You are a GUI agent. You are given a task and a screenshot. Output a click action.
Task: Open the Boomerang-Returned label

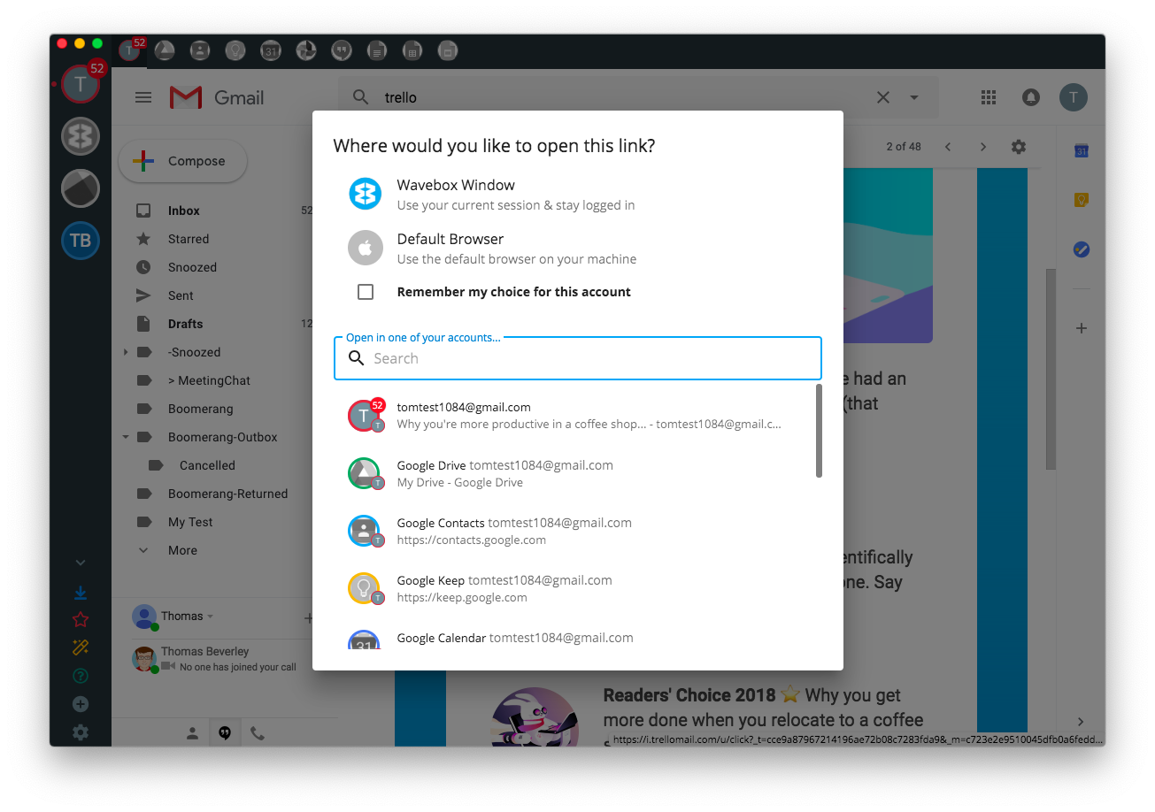point(227,494)
